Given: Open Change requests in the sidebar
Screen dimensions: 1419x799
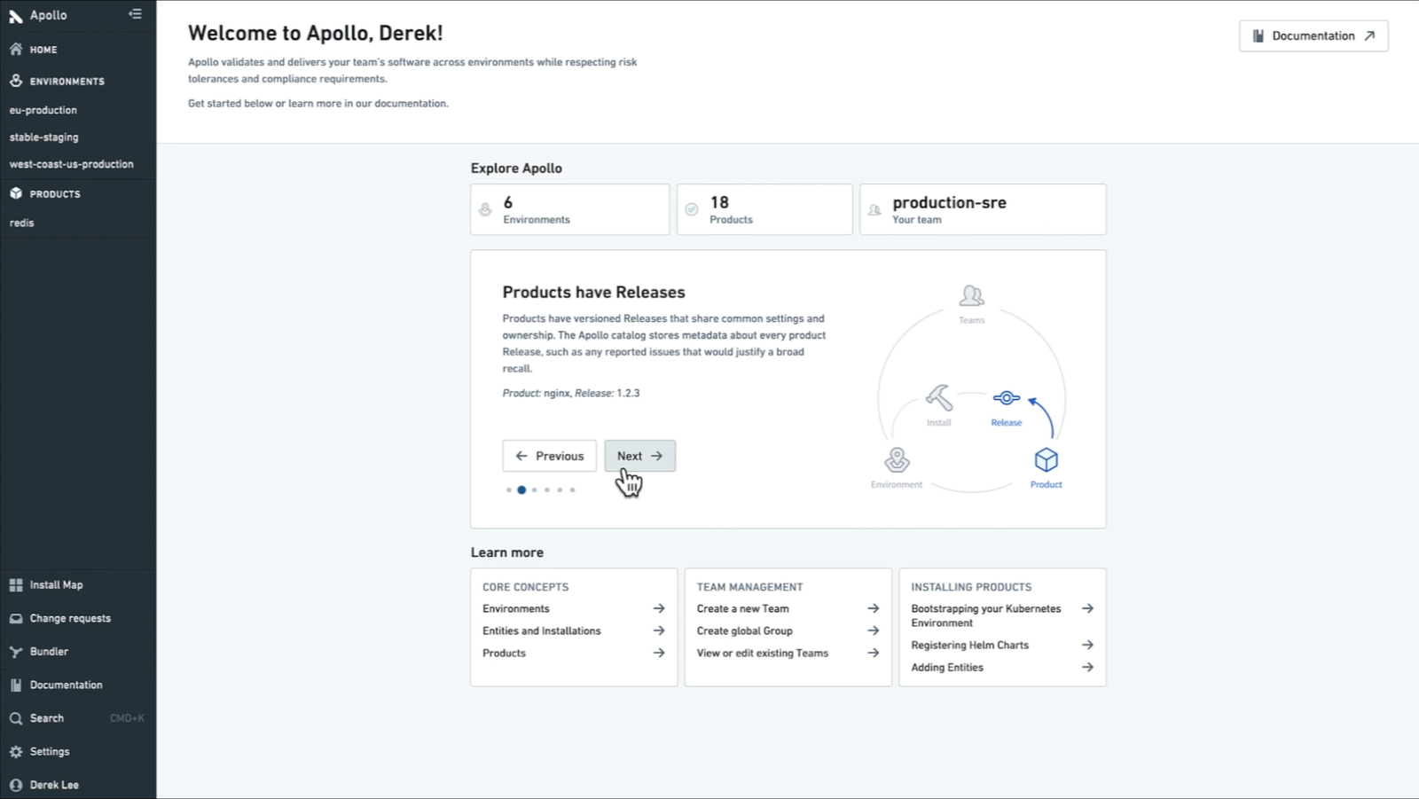Looking at the screenshot, I should 69,618.
